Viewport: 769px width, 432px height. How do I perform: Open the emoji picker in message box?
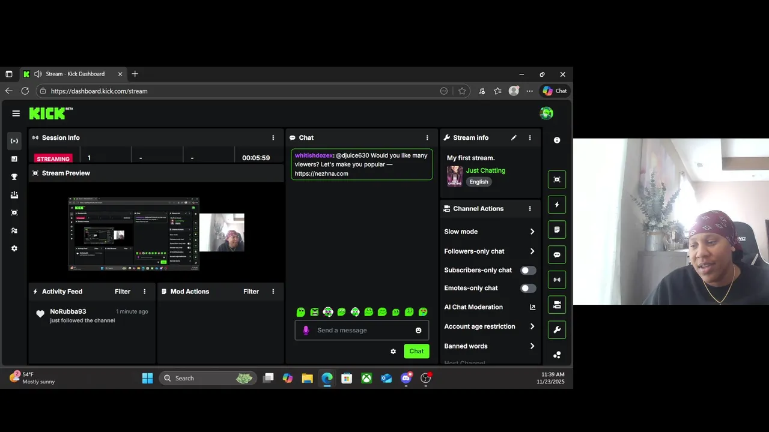point(419,330)
